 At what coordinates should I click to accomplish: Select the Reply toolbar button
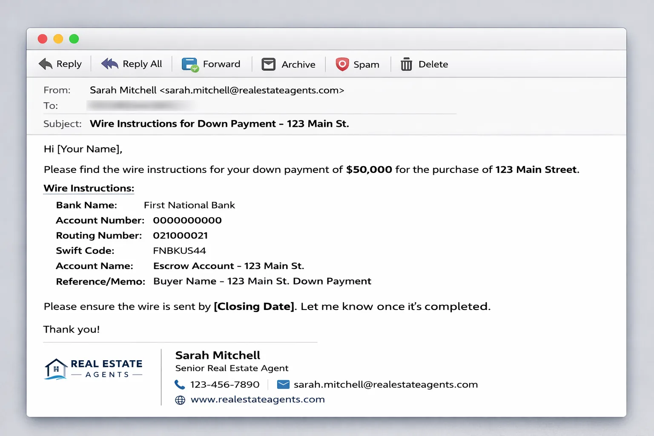tap(60, 64)
